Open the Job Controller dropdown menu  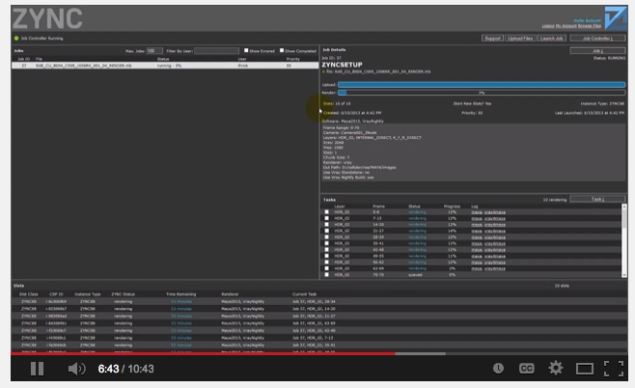coord(597,38)
